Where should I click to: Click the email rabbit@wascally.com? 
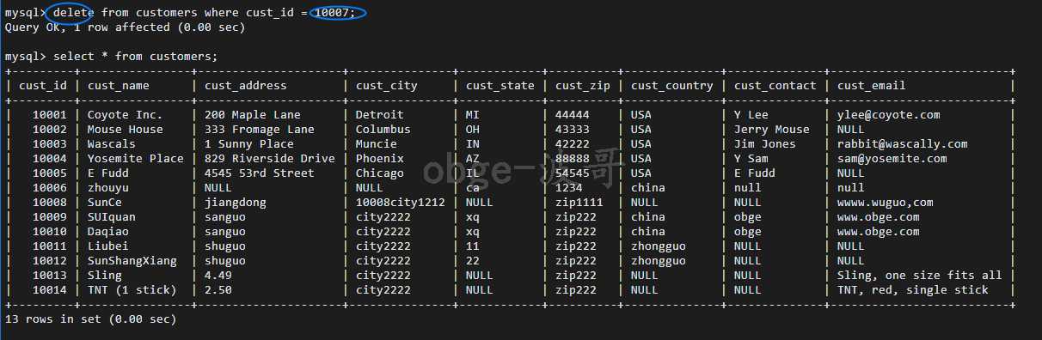903,144
